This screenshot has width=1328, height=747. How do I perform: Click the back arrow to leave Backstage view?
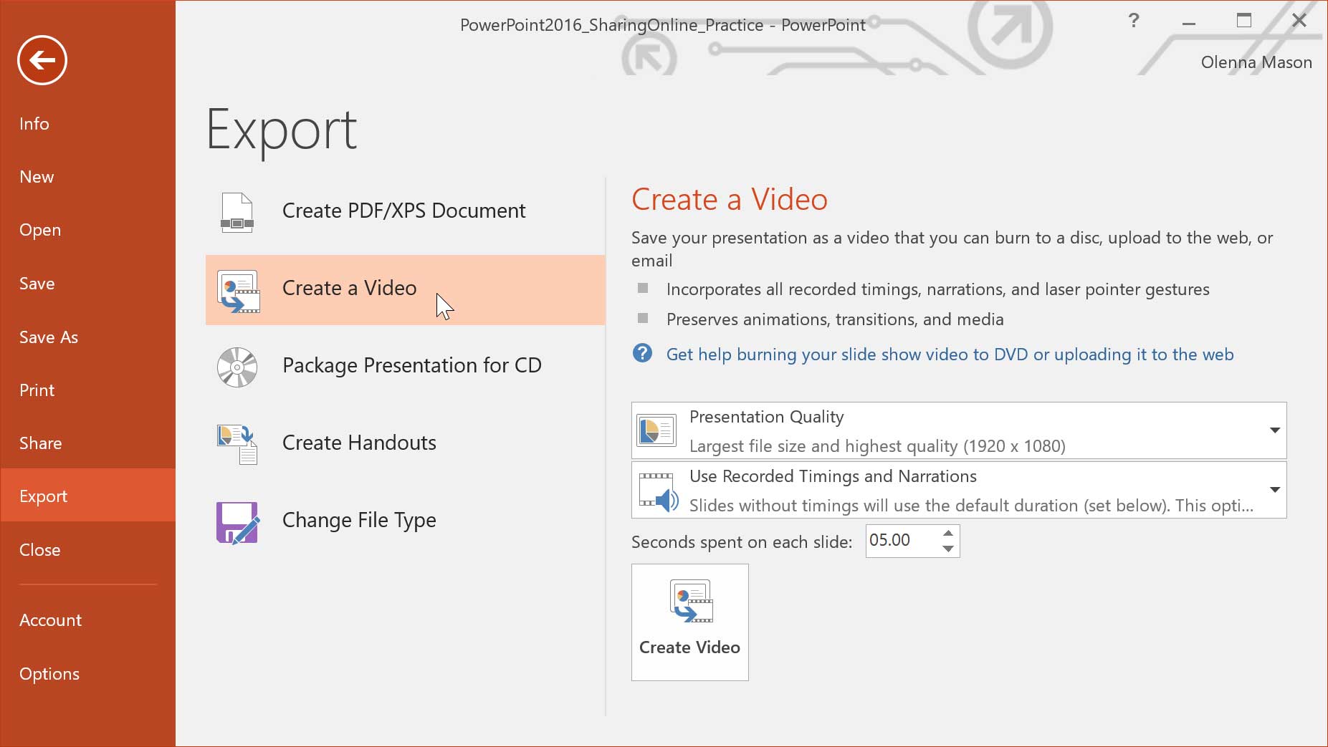[x=42, y=60]
